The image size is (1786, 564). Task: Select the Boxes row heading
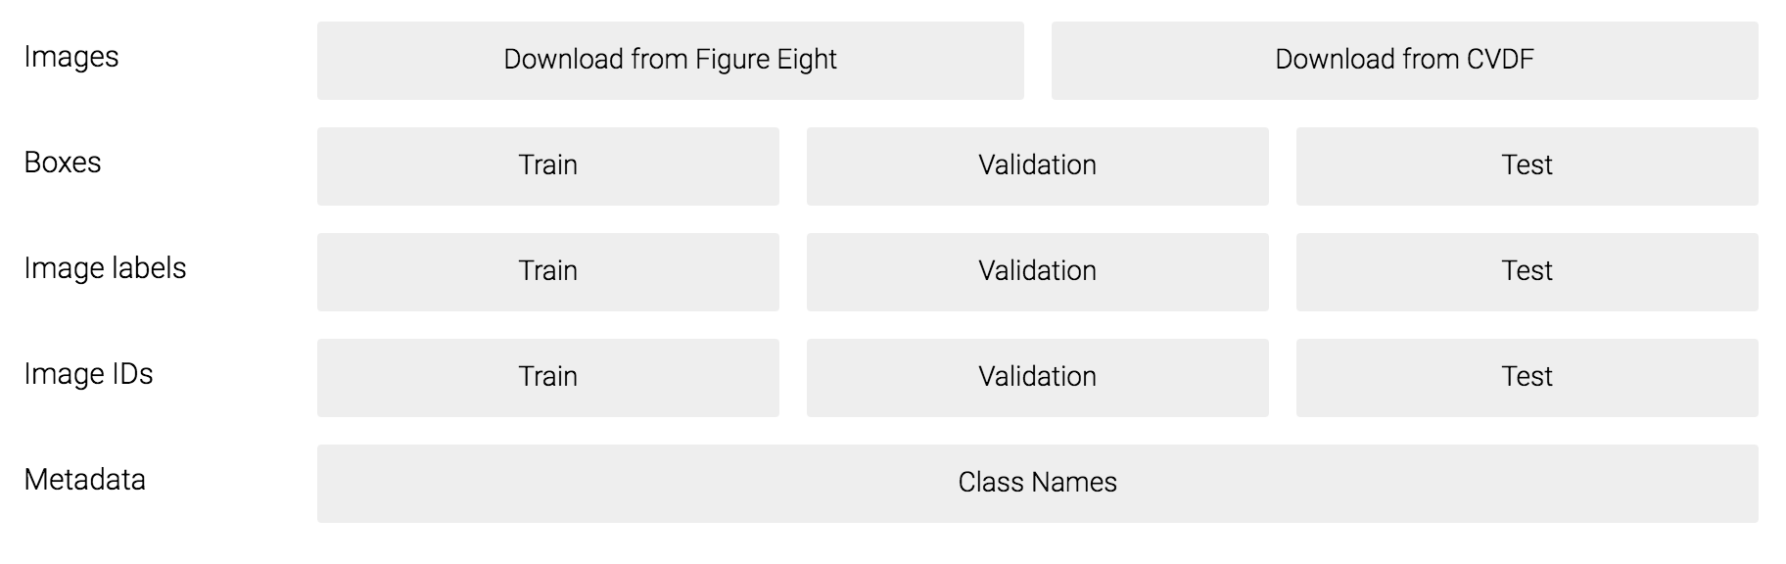pyautogui.click(x=63, y=163)
